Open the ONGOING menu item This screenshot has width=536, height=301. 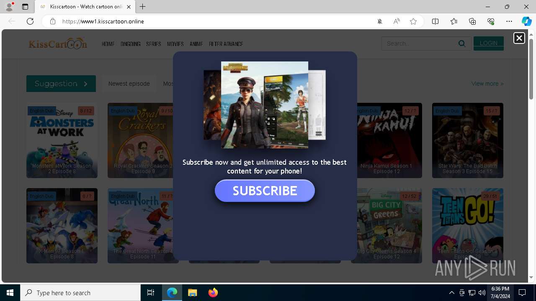pyautogui.click(x=130, y=44)
